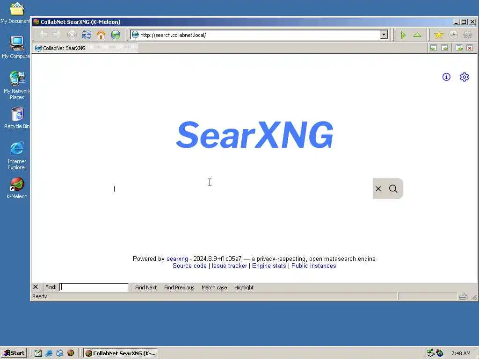Click into the Find text field
The height and width of the screenshot is (359, 479).
(94, 287)
